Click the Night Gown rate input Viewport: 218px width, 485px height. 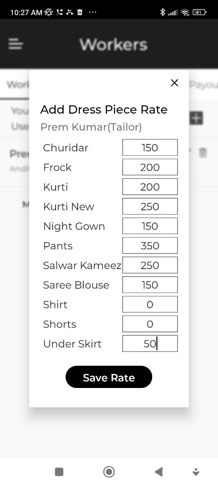150,226
